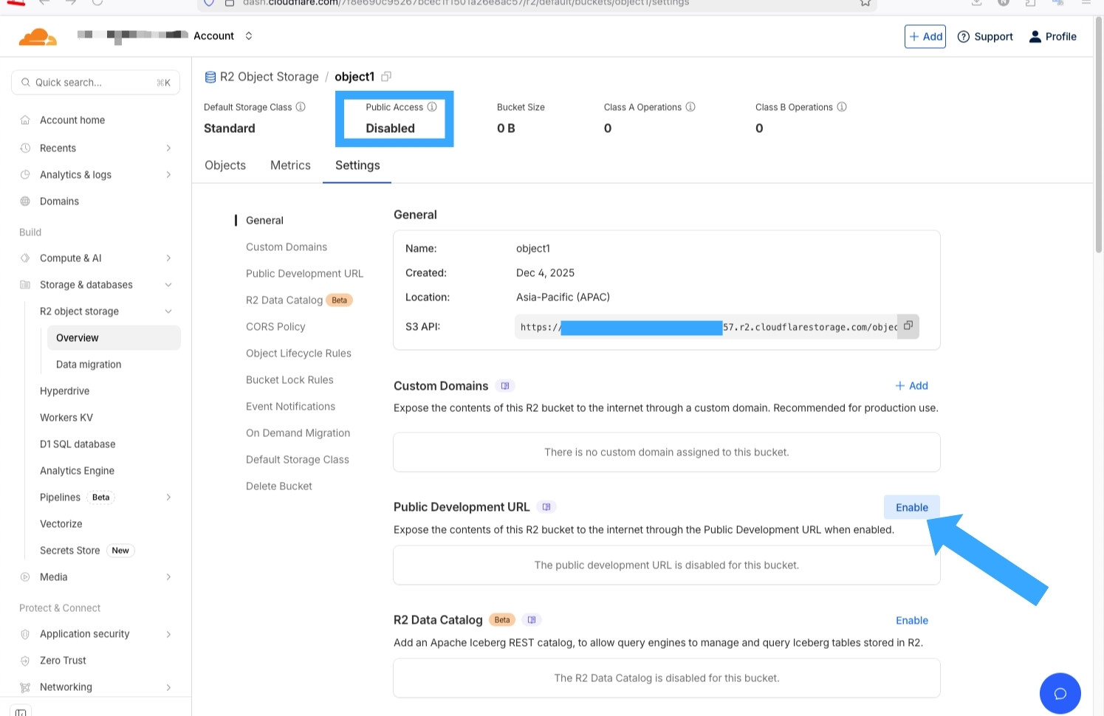This screenshot has height=716, width=1104.
Task: Expand Analytics & logs section
Action: tap(168, 175)
